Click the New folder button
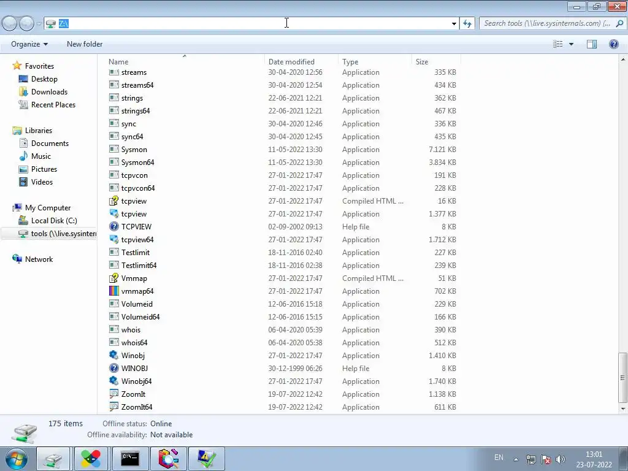628x471 pixels. (85, 44)
